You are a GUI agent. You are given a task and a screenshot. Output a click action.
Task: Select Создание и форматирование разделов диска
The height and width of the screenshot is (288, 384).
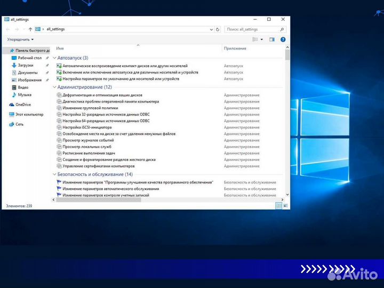click(109, 159)
